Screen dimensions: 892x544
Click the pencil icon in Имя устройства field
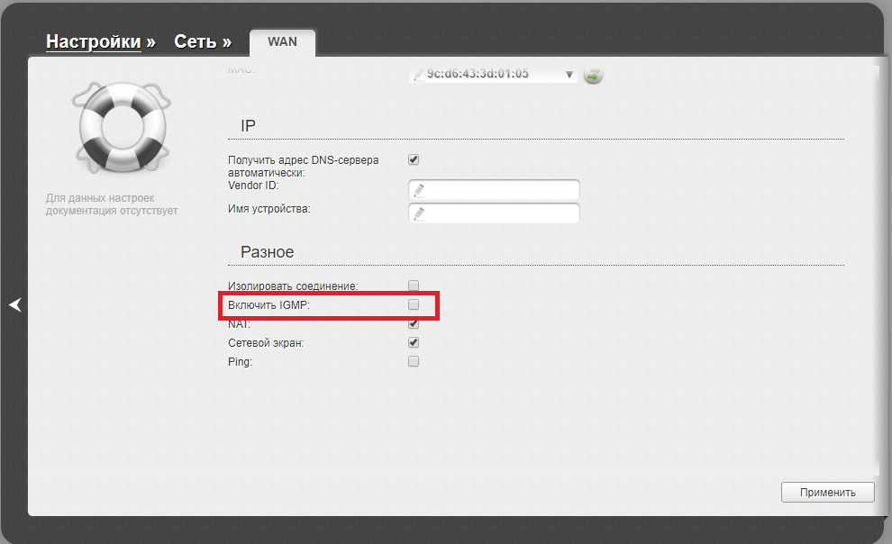tap(419, 213)
